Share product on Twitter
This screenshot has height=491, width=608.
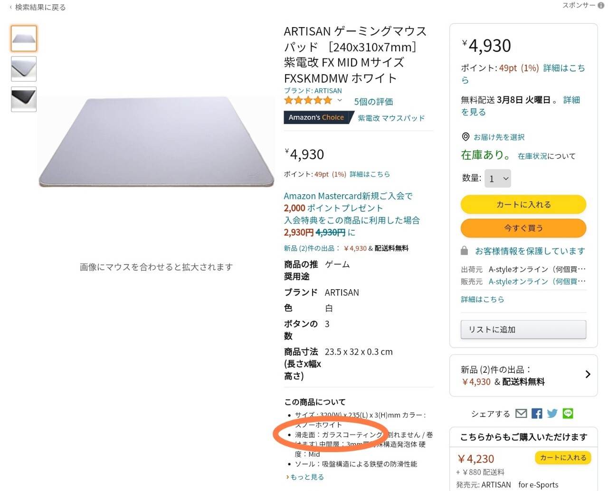click(x=552, y=414)
